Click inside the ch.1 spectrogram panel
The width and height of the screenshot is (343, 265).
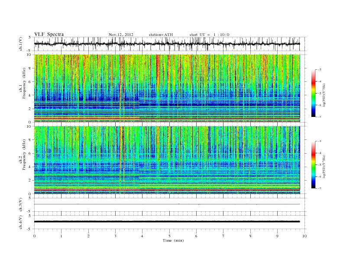pos(167,88)
